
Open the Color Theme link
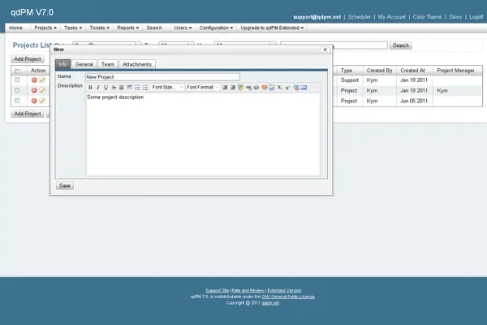(x=428, y=16)
